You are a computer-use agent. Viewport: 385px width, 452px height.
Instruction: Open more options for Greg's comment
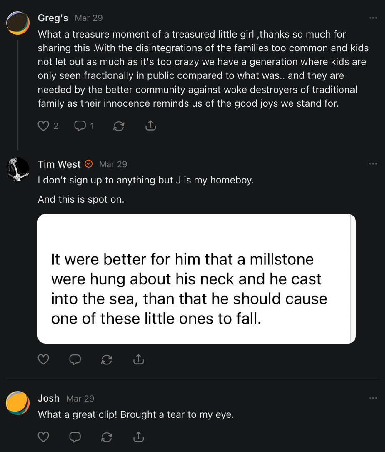pyautogui.click(x=373, y=18)
